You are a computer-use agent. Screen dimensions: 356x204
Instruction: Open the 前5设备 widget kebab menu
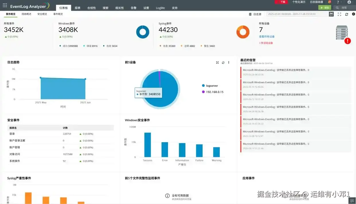pyautogui.click(x=229, y=62)
